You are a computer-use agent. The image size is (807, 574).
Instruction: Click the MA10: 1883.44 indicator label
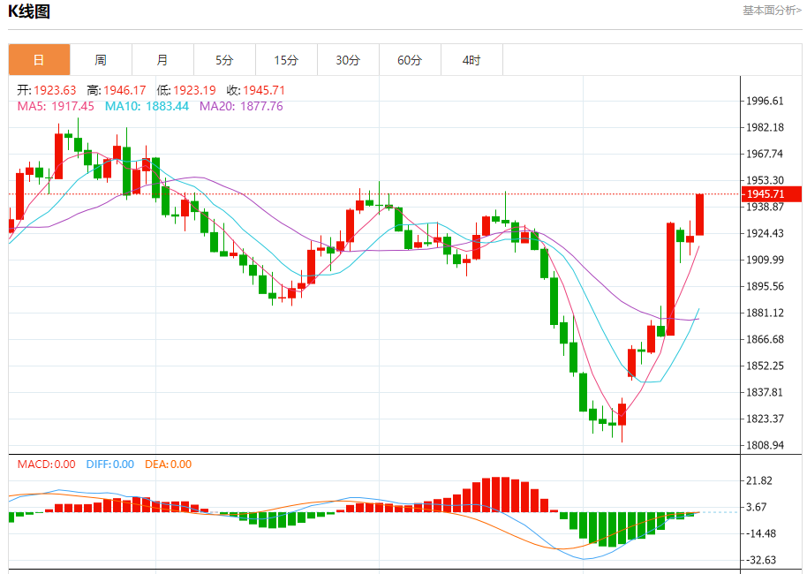147,107
